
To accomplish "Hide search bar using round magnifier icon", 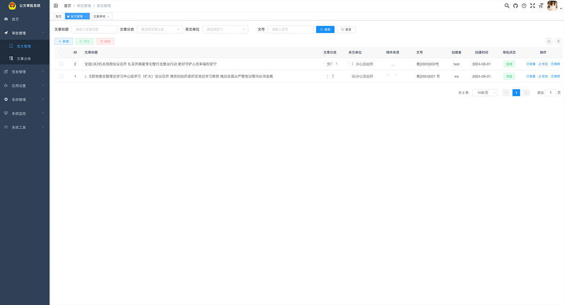I will 548,41.
